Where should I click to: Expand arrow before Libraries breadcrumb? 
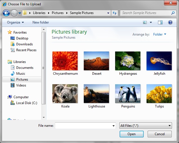click(x=30, y=13)
